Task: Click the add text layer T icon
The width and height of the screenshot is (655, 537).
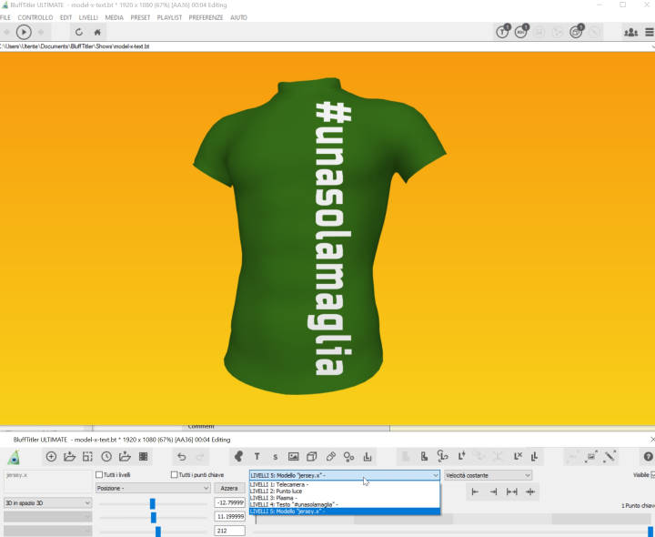Action: click(257, 457)
